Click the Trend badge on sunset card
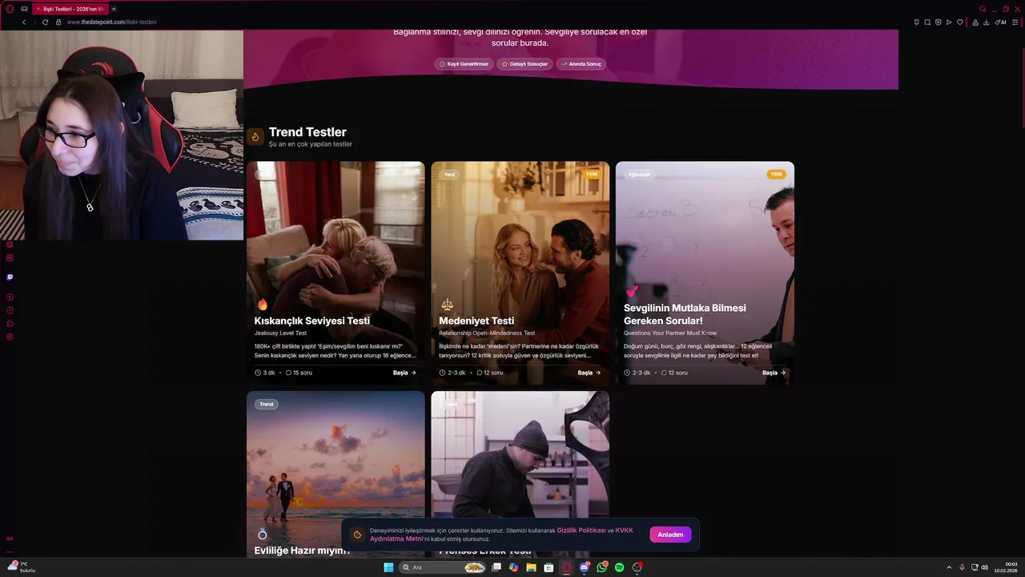 [x=267, y=404]
